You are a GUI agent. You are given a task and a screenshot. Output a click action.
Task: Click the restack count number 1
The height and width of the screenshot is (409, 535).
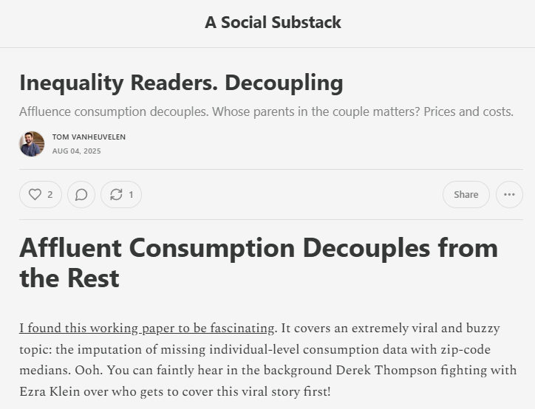[x=132, y=194]
